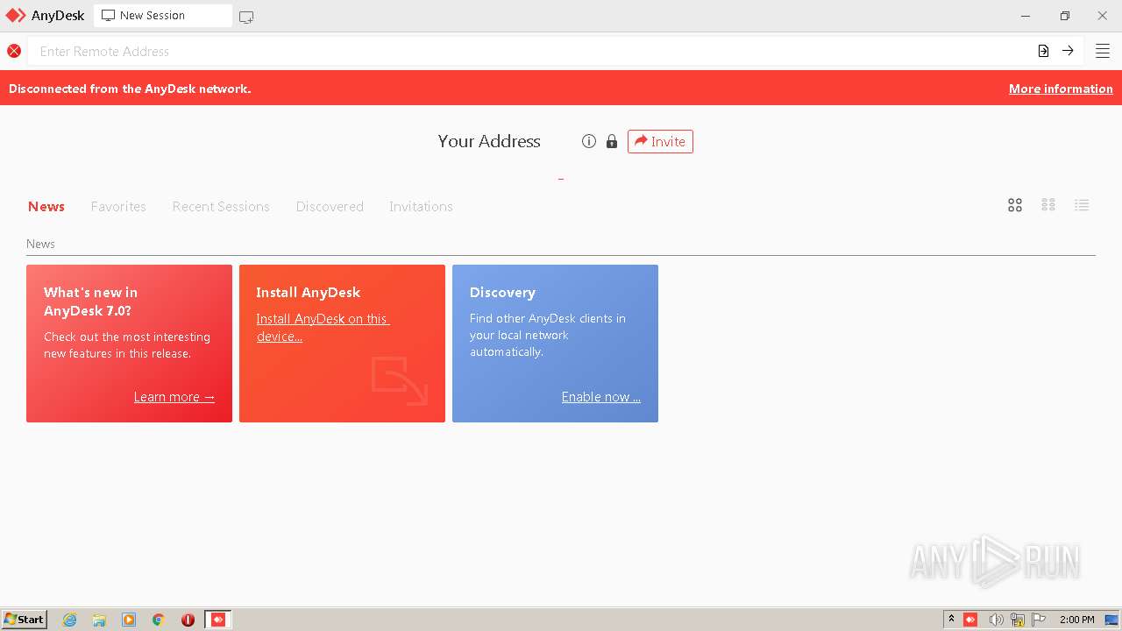
Task: Click AnyDesk tray icon
Action: [970, 620]
